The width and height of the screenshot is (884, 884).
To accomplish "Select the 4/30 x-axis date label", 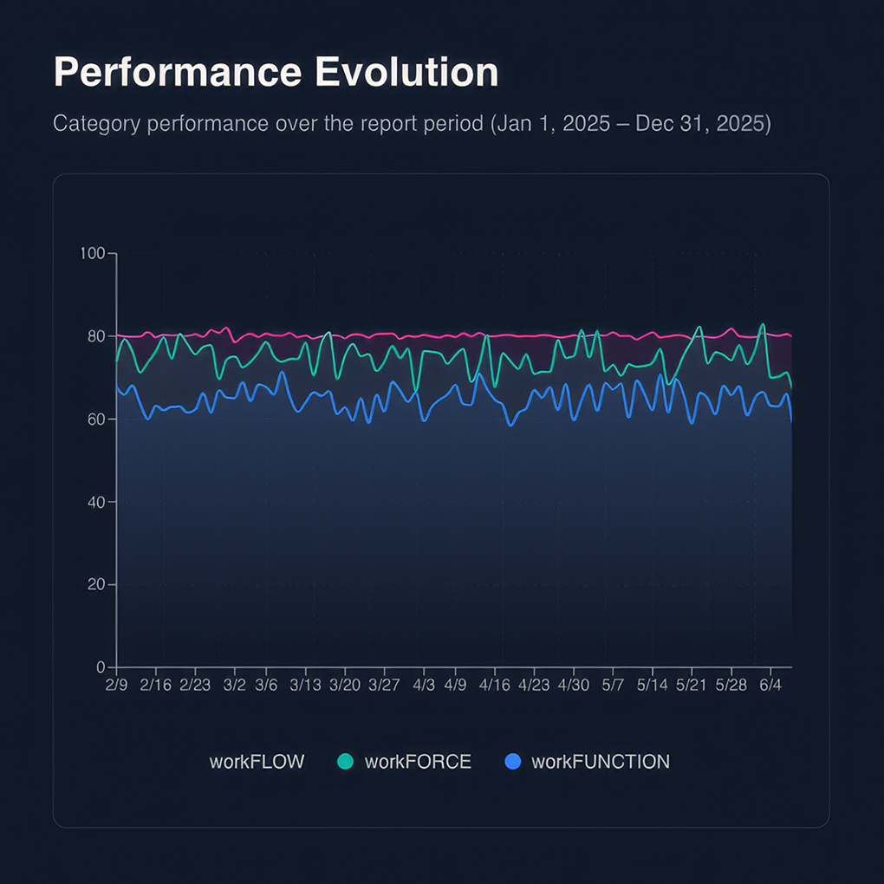I will pyautogui.click(x=574, y=685).
